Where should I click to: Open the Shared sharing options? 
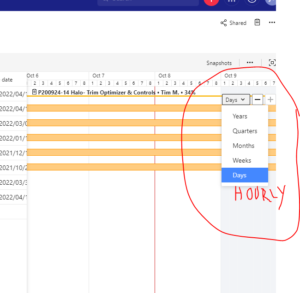point(234,23)
